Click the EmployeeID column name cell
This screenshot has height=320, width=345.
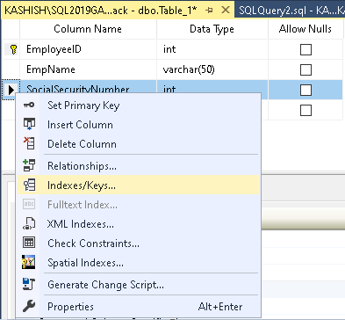88,49
